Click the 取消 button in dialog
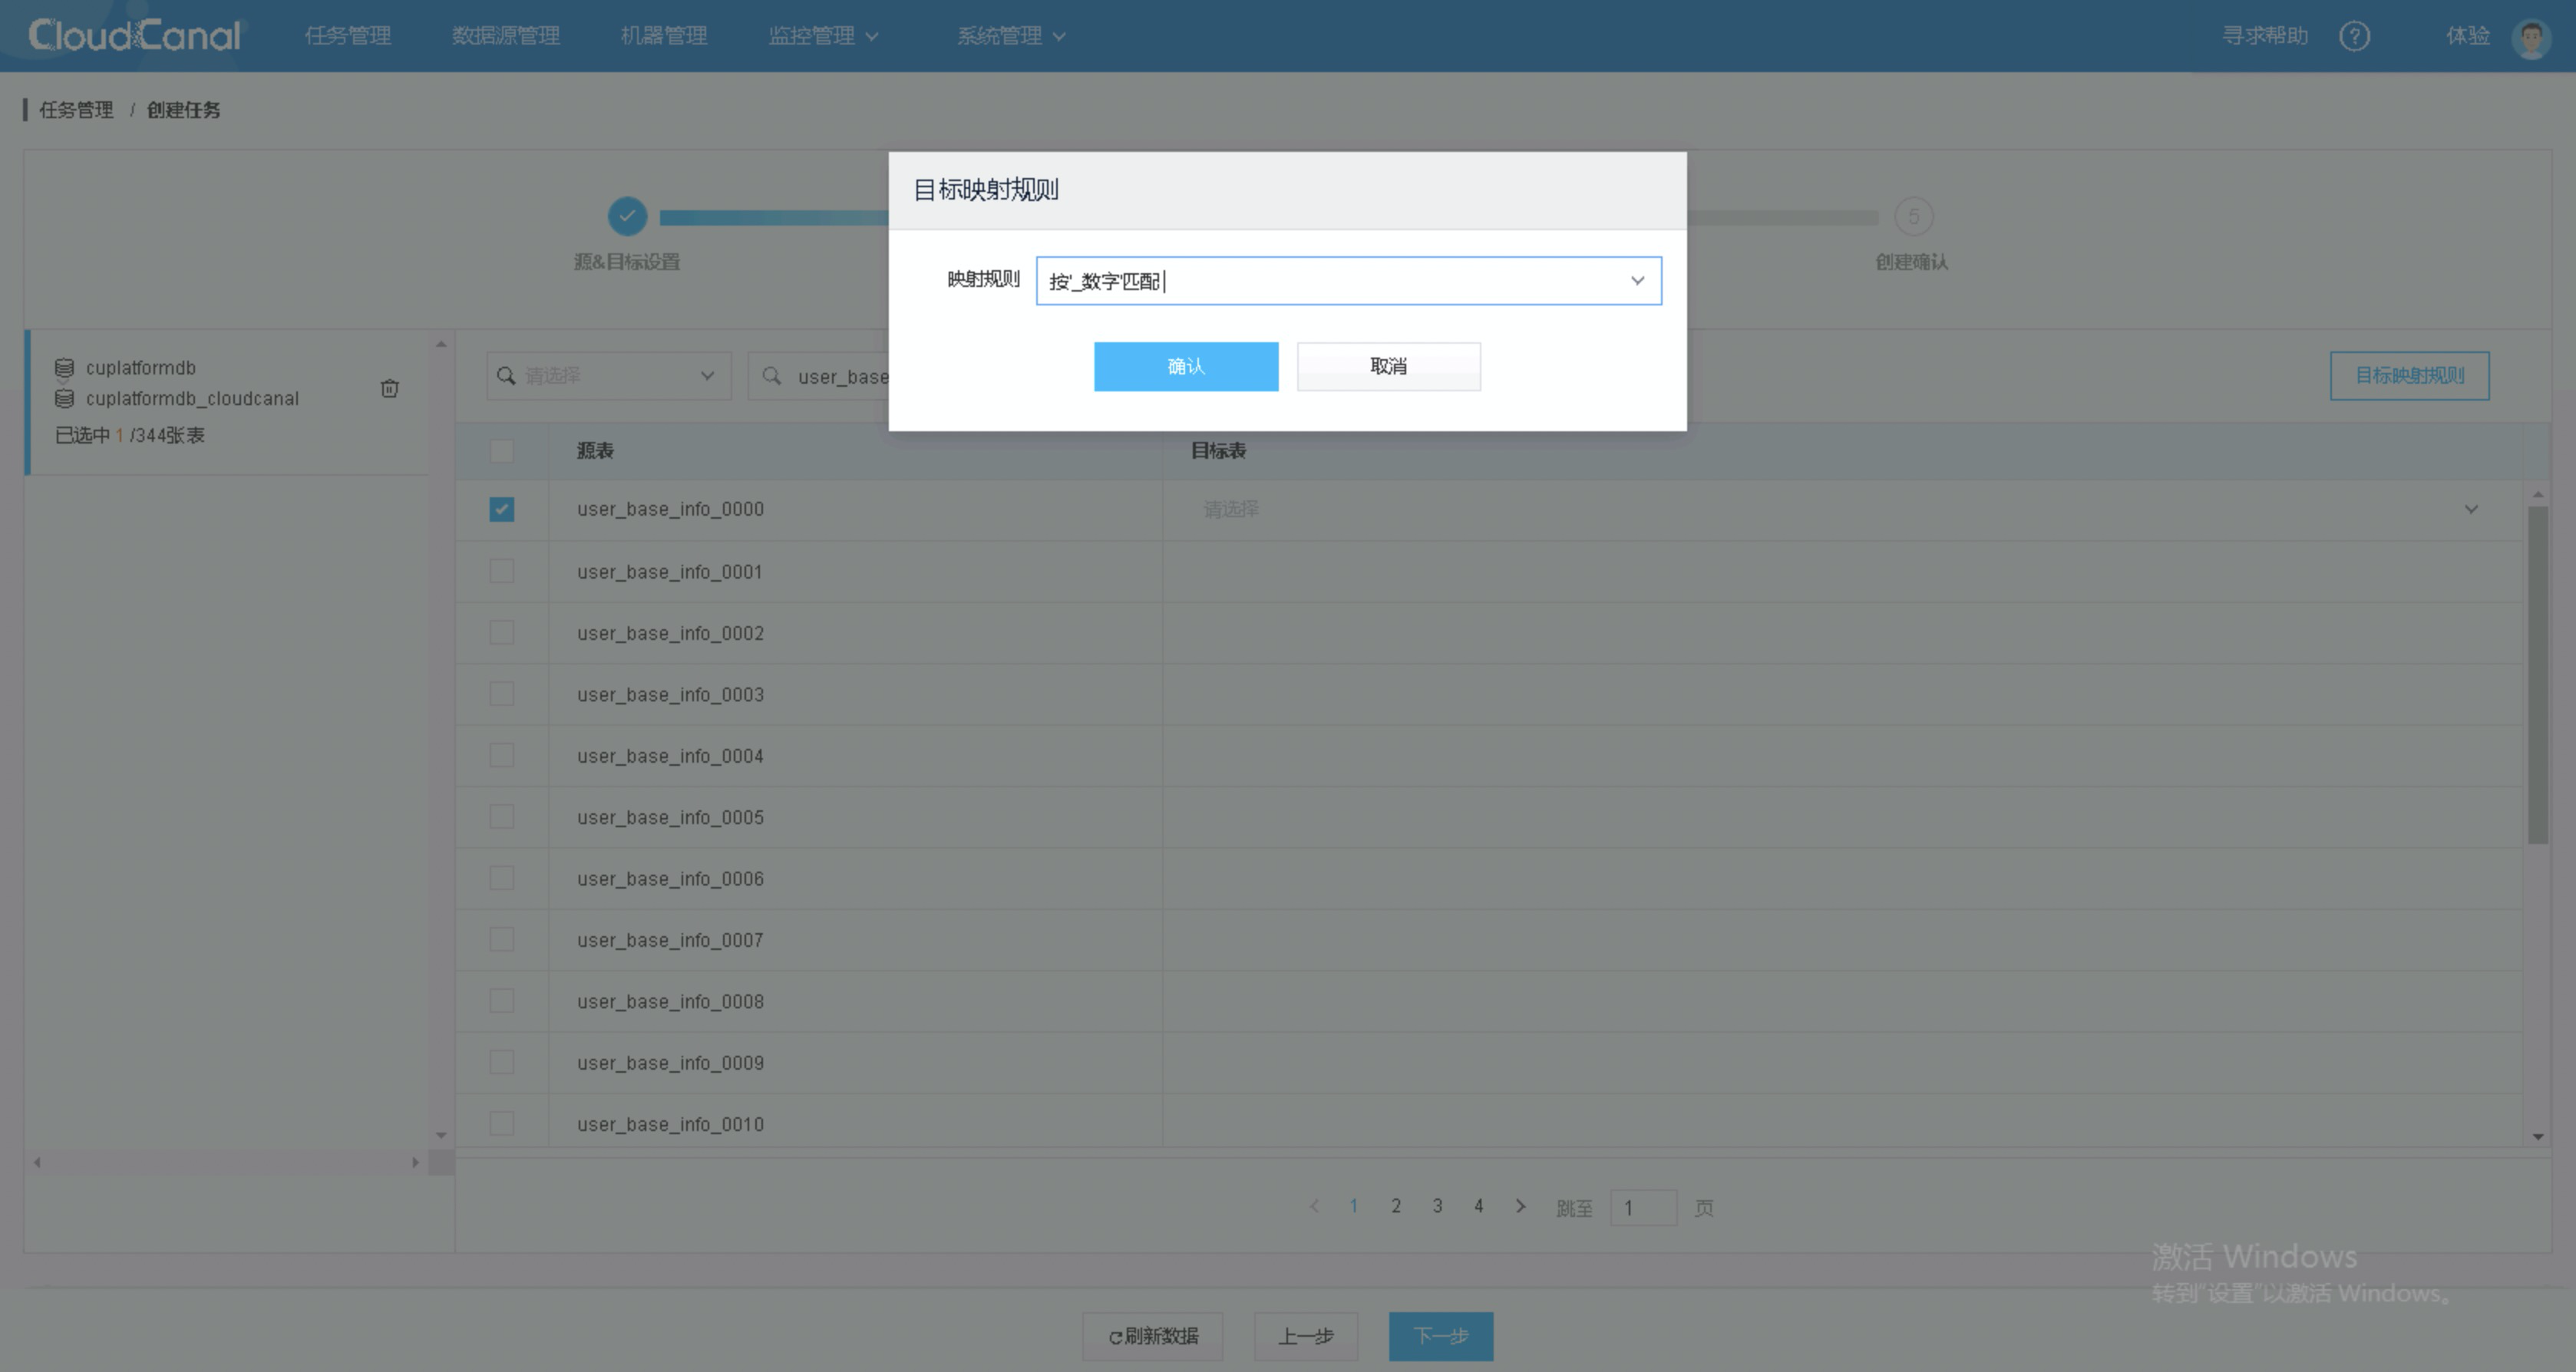This screenshot has height=1372, width=2576. (x=1388, y=366)
